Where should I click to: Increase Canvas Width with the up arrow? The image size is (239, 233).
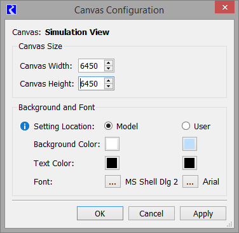click(109, 63)
